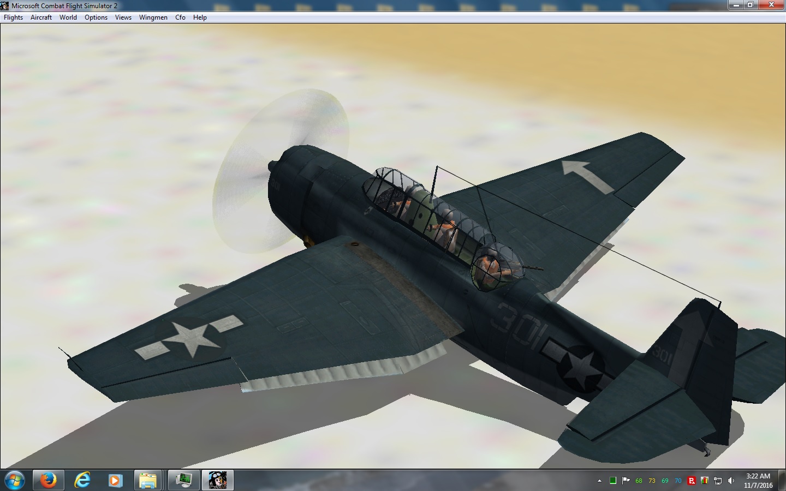The width and height of the screenshot is (786, 491).
Task: Launch Firefox from the taskbar
Action: 48,481
